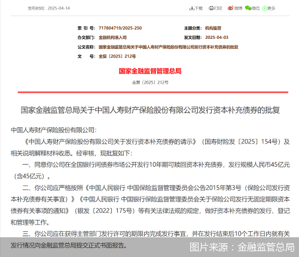Click paragraph beginning 三、你公司应在获得
Image resolution: width=299 pixels, height=257 pixels.
(x=150, y=240)
